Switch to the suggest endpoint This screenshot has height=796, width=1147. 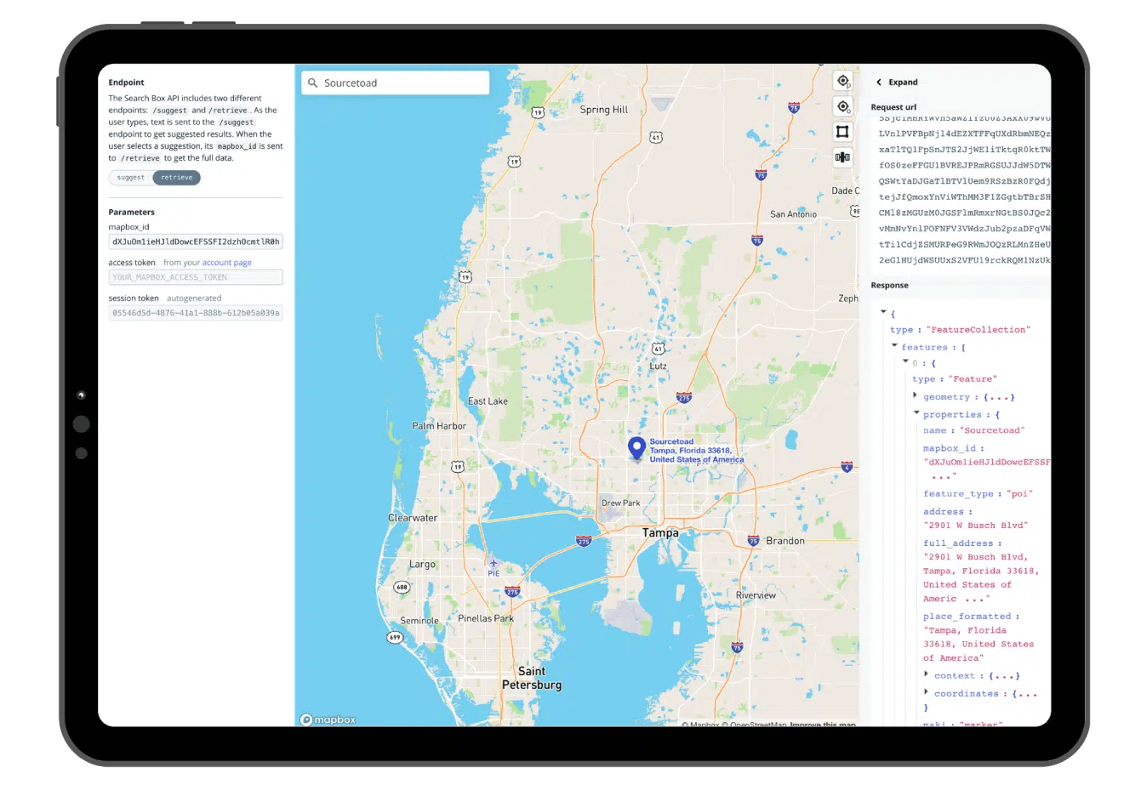coord(129,177)
